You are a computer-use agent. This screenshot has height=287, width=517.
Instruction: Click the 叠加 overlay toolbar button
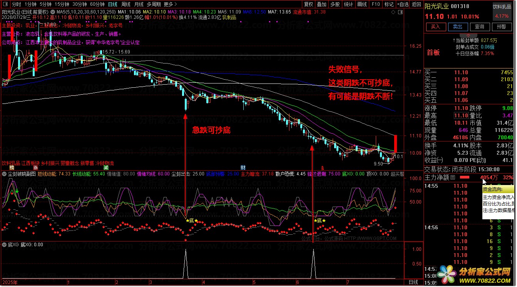click(322, 5)
